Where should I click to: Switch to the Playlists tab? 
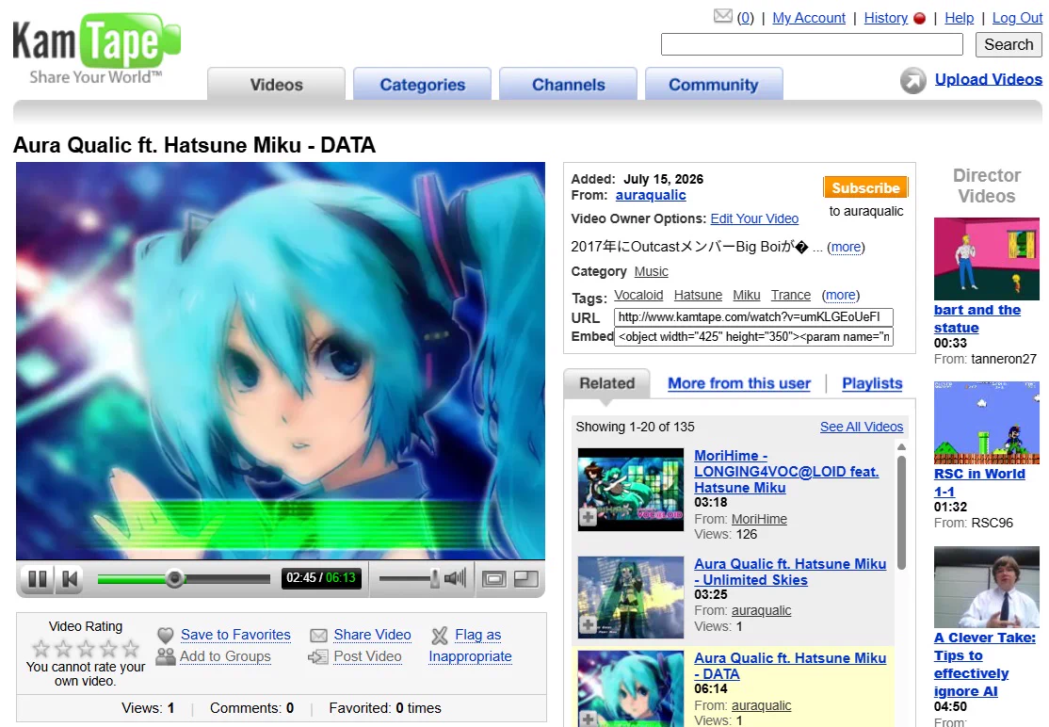click(872, 383)
